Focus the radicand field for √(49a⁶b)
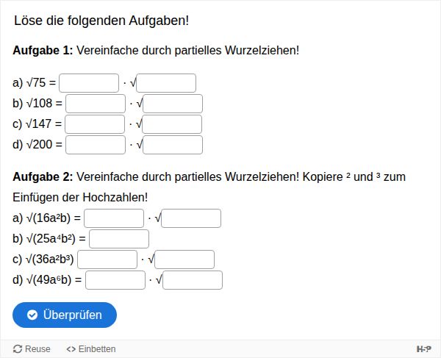The width and height of the screenshot is (441, 358). coord(193,280)
